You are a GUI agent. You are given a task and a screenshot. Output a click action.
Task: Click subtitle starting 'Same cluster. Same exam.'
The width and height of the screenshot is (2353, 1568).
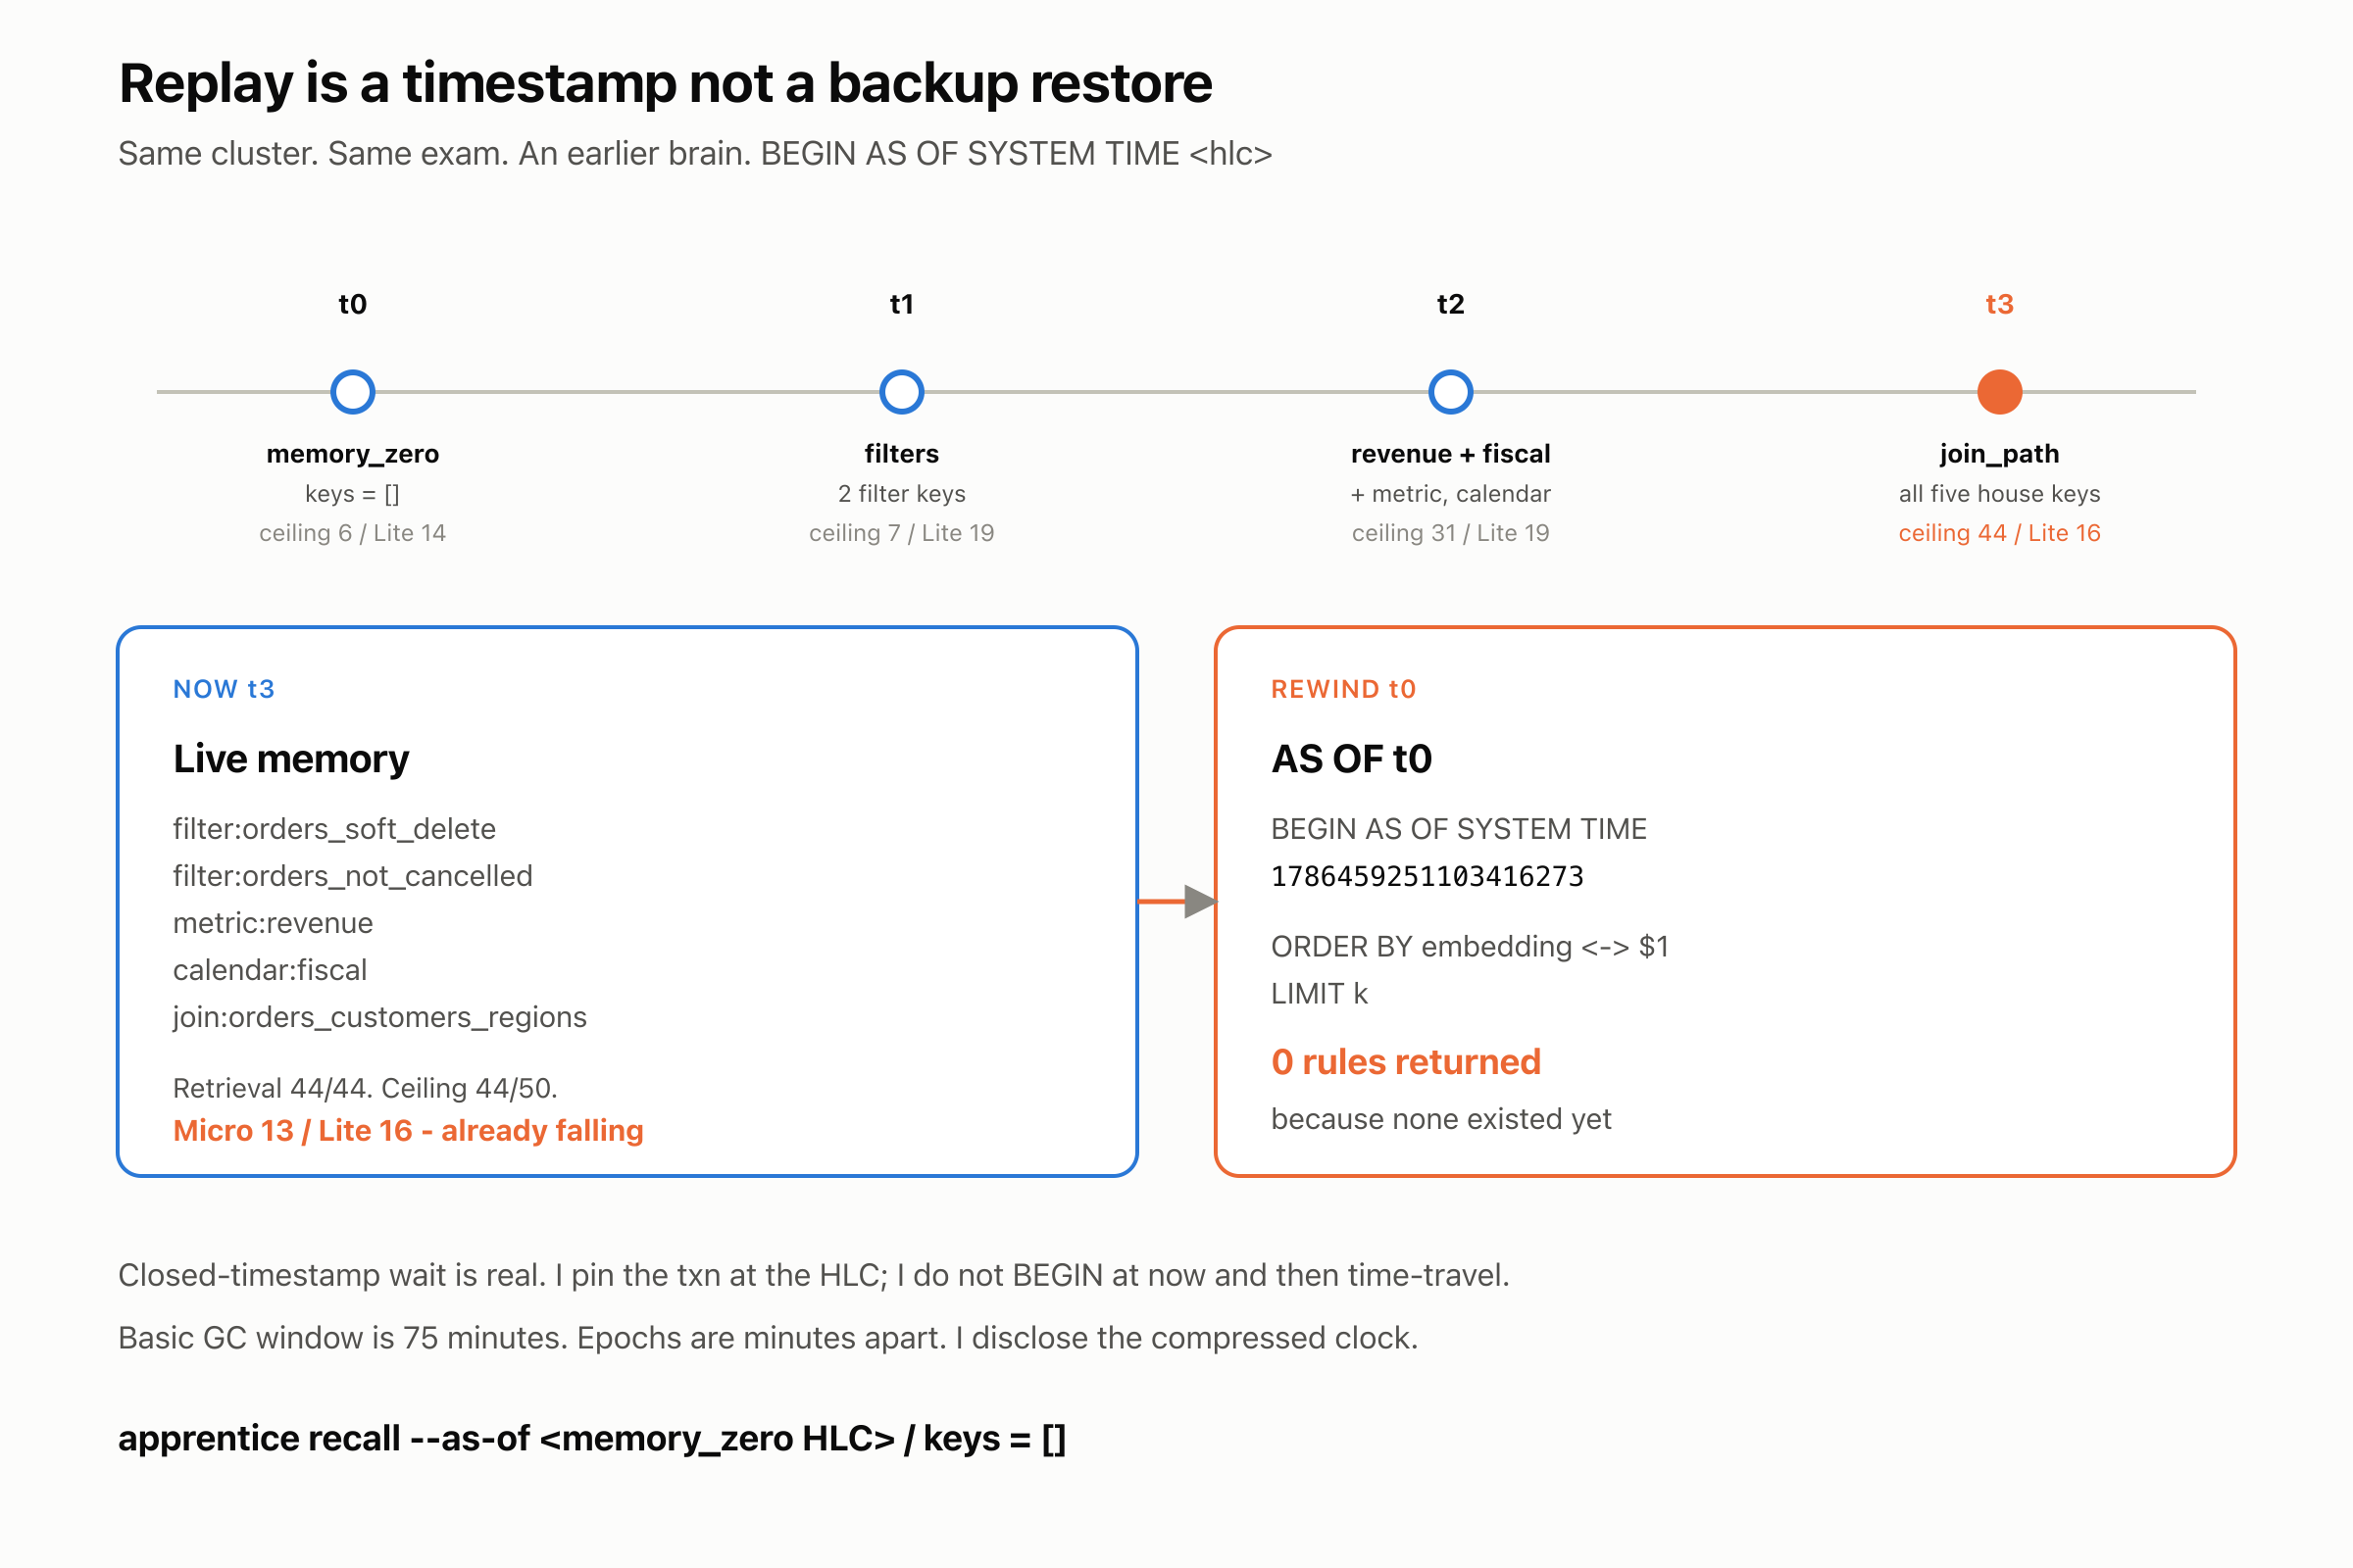click(x=695, y=154)
